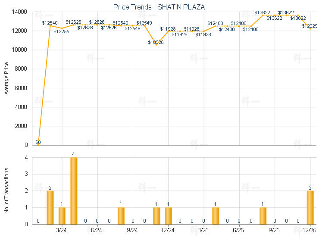Select the 6/24 x-axis date label
319x237 pixels.
pyautogui.click(x=97, y=231)
